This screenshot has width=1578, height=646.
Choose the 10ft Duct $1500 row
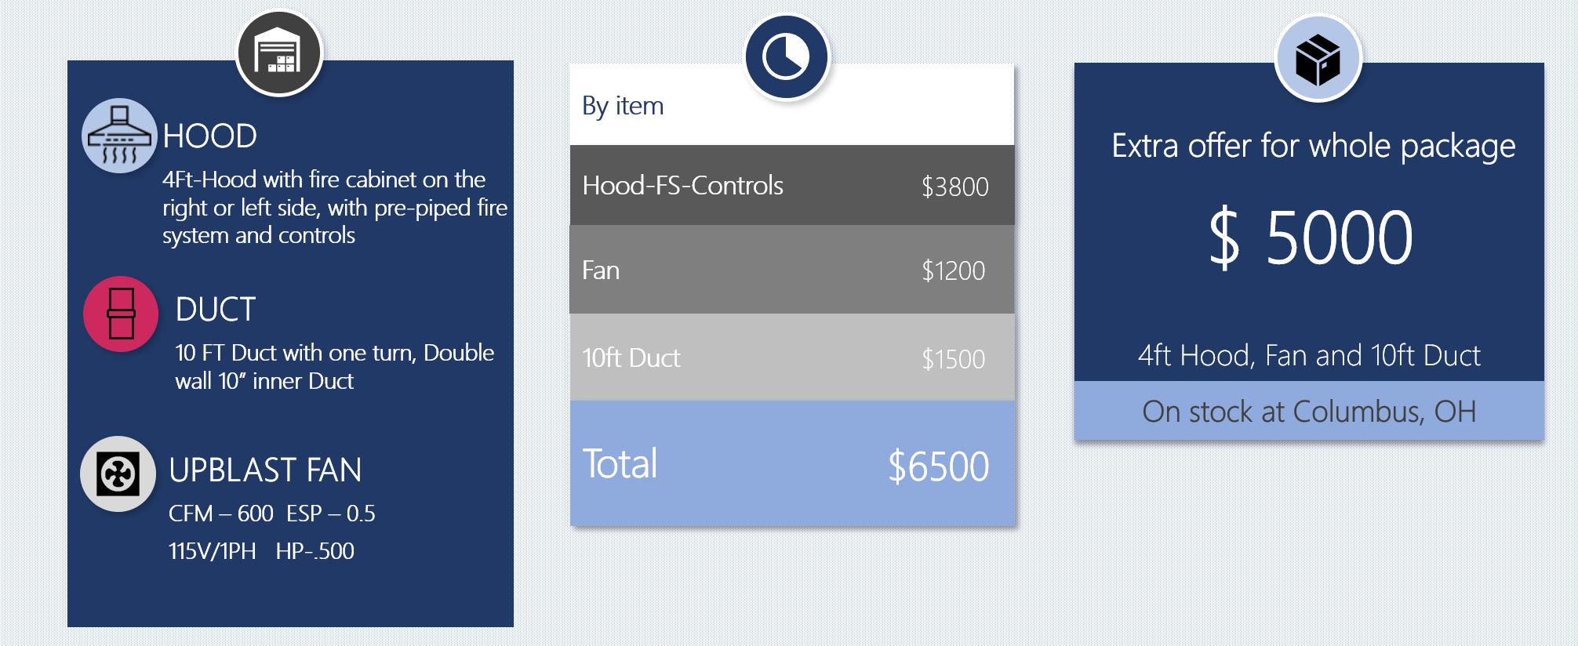[x=792, y=357]
